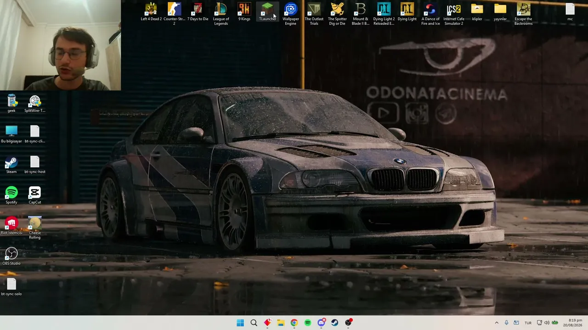Select the bt-sync-solo file
Screen dimensions: 588x330
point(11,287)
